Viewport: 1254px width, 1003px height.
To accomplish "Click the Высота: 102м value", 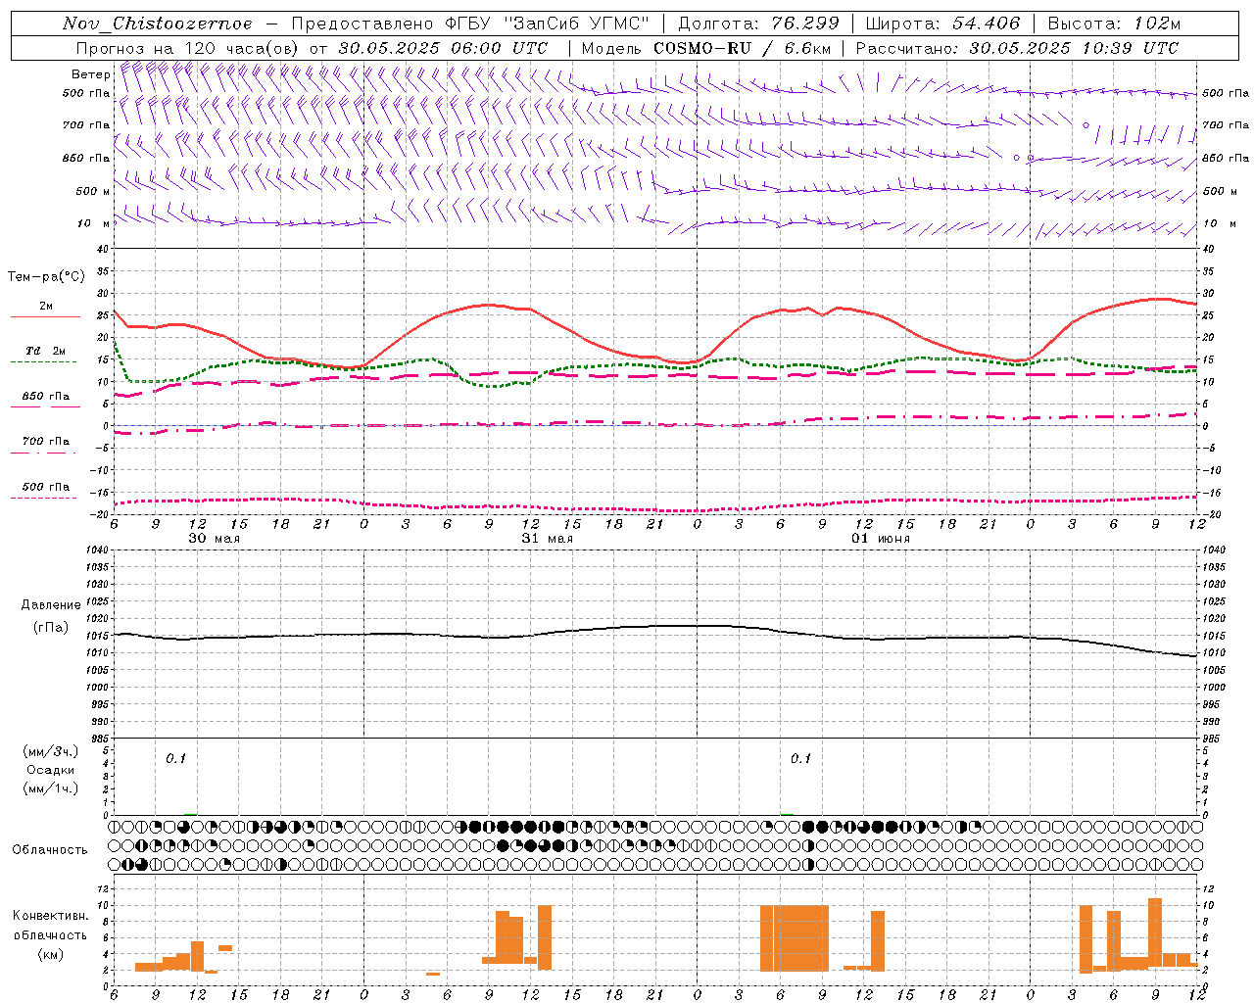I will tap(1114, 24).
